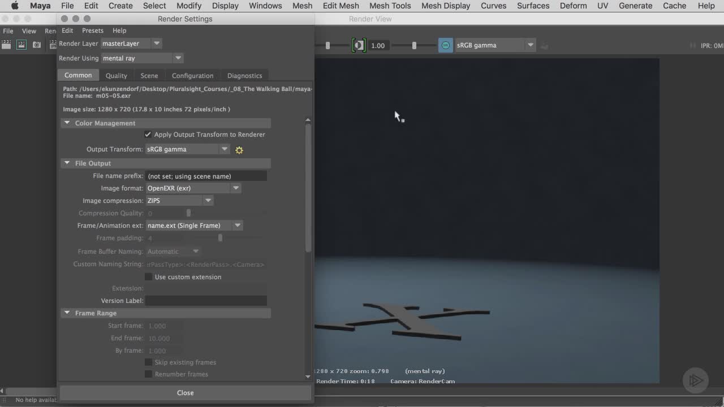This screenshot has height=407, width=724.
Task: Click the Version Label input field
Action: pyautogui.click(x=206, y=301)
